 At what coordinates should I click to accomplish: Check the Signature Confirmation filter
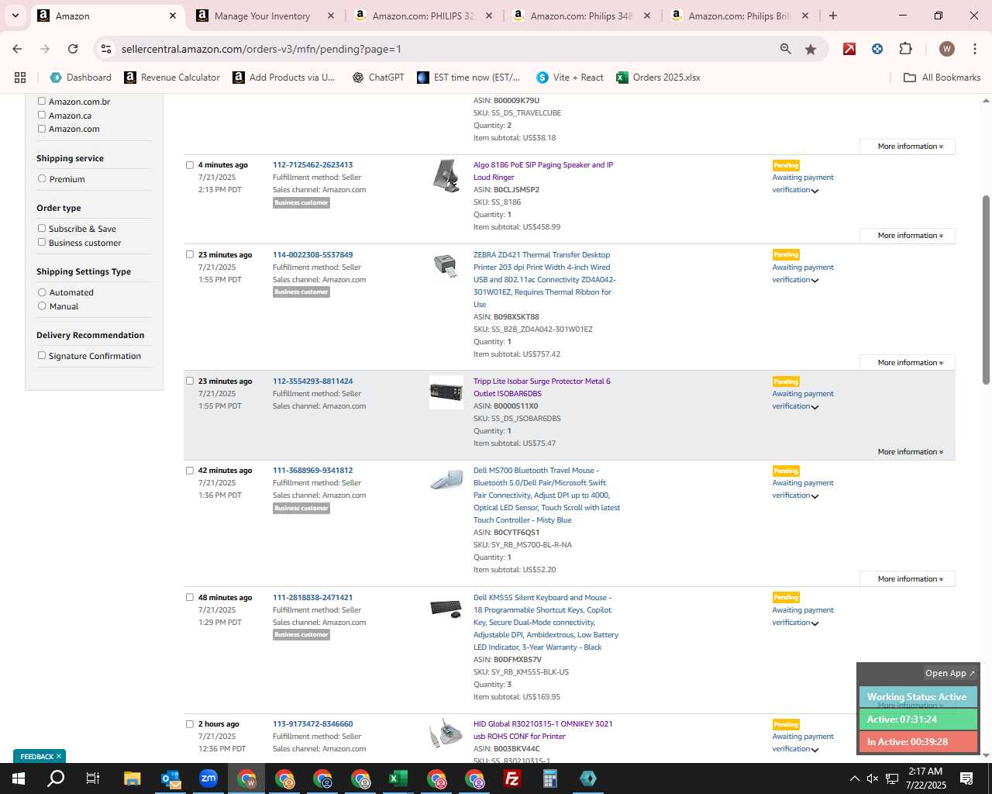(42, 355)
